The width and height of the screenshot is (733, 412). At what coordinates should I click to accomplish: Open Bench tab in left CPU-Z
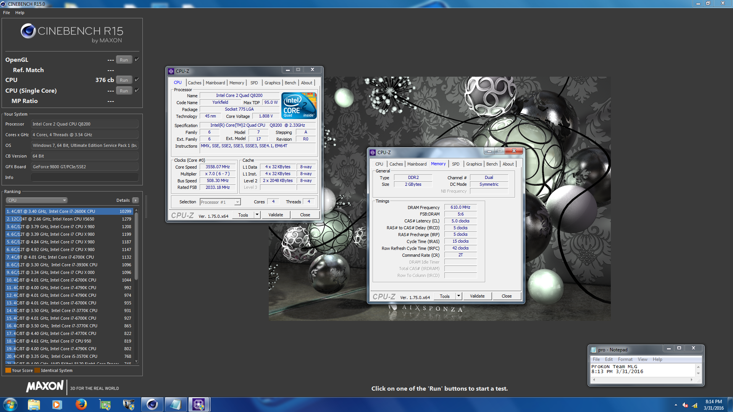click(x=290, y=83)
